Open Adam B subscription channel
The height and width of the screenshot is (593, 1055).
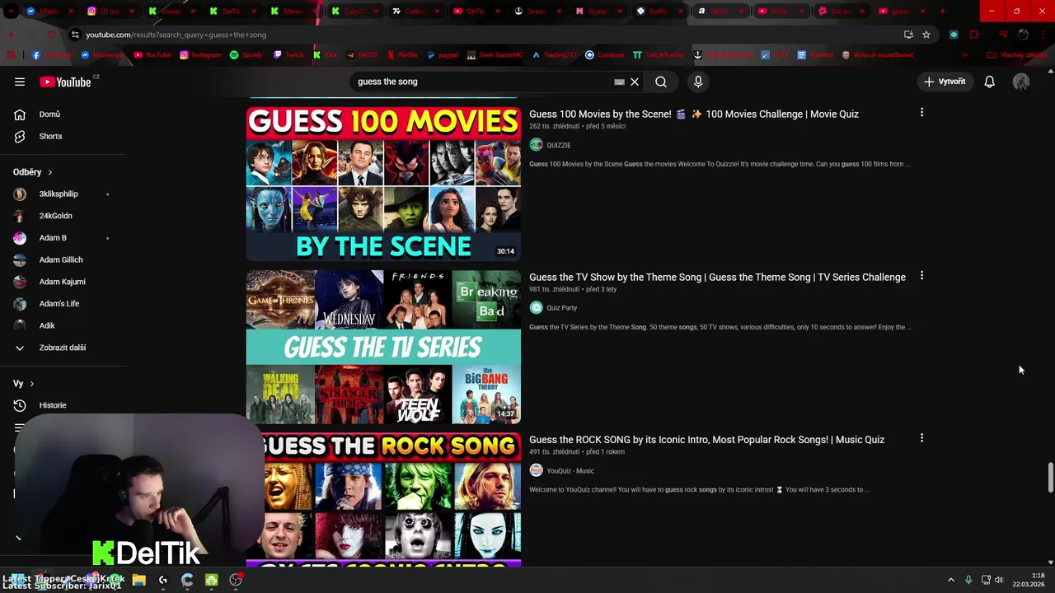(x=53, y=238)
